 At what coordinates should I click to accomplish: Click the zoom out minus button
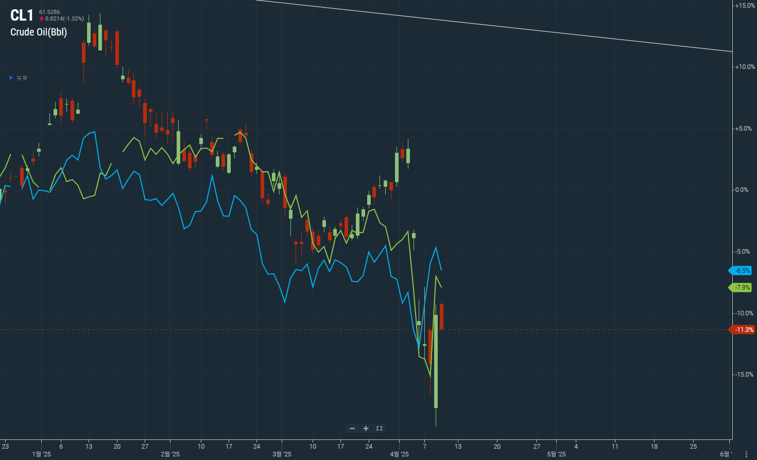coord(352,429)
